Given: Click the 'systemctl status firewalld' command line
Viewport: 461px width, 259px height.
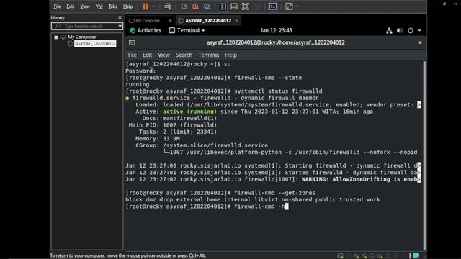Looking at the screenshot, I should 224,91.
